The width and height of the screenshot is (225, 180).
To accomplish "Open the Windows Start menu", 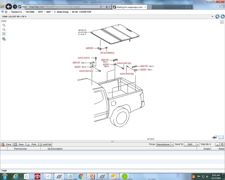I will click(4, 177).
